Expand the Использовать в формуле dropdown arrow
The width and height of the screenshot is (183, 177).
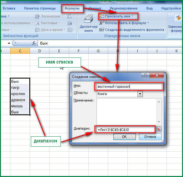pos(148,23)
